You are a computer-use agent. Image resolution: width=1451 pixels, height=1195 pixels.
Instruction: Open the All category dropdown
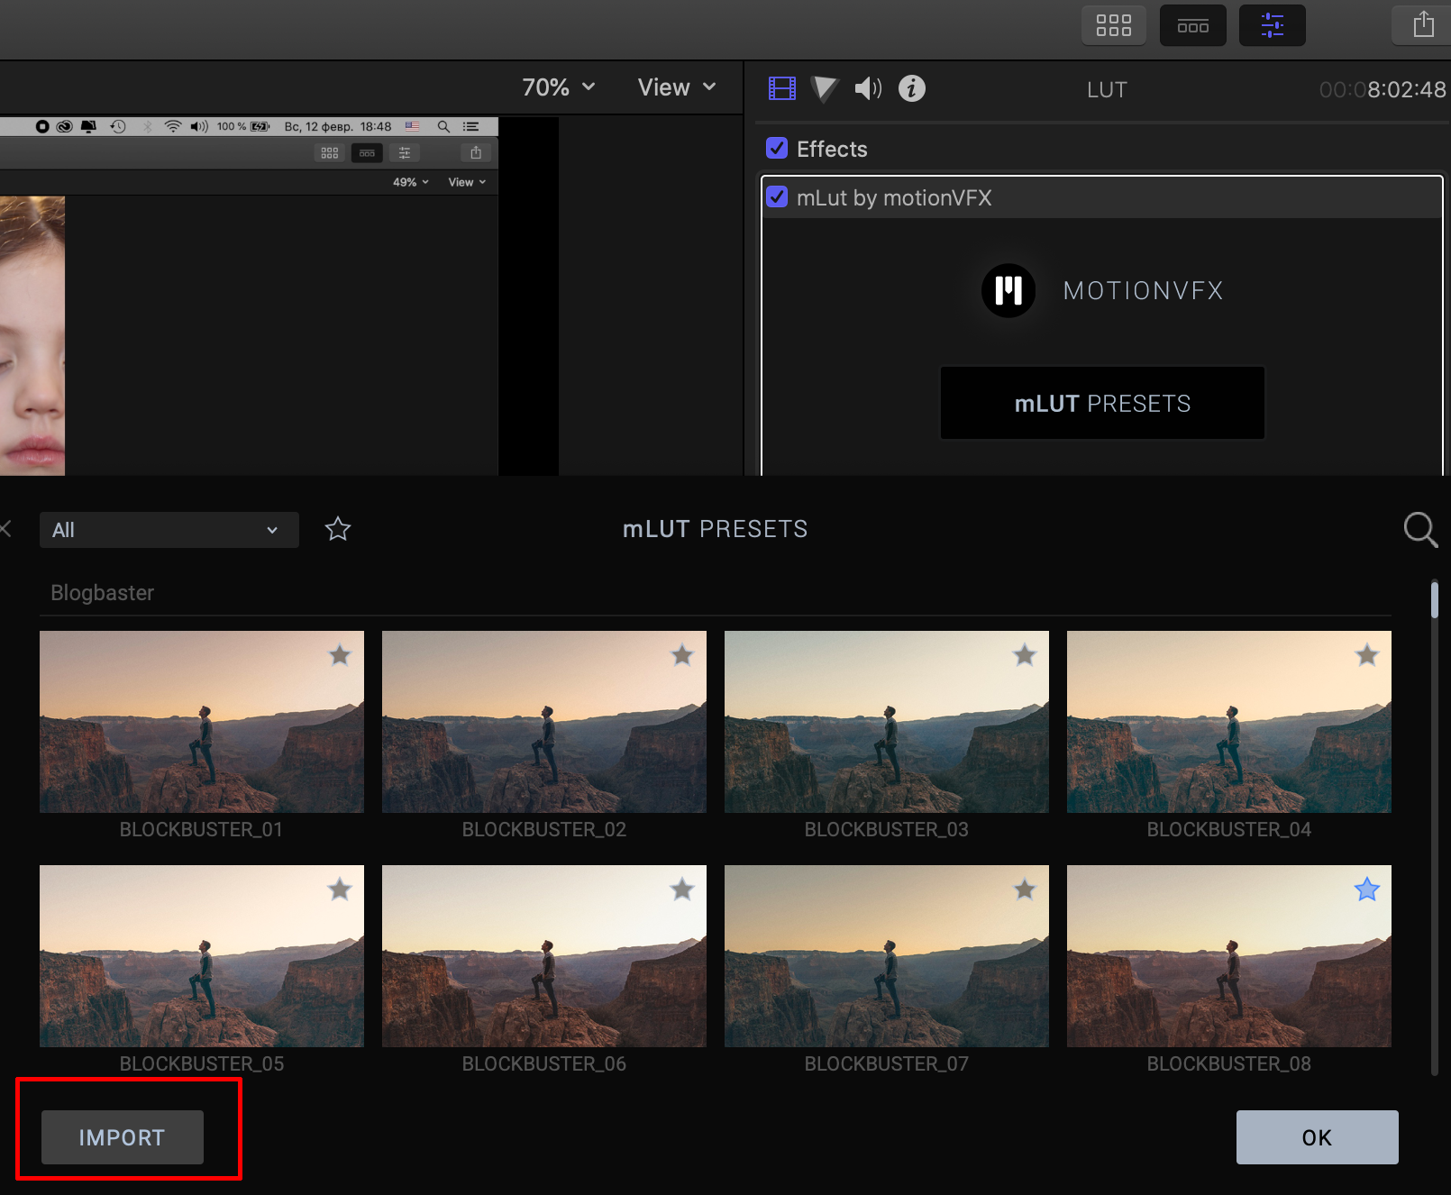point(169,530)
